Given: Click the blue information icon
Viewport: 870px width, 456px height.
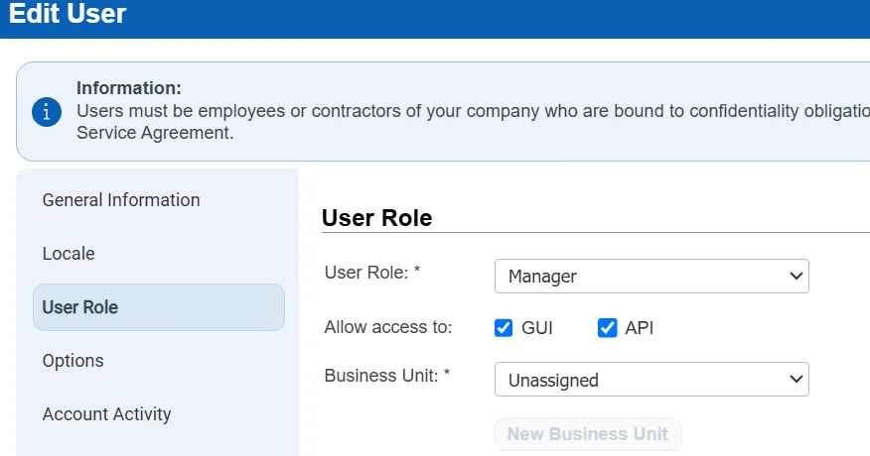Looking at the screenshot, I should tap(47, 111).
